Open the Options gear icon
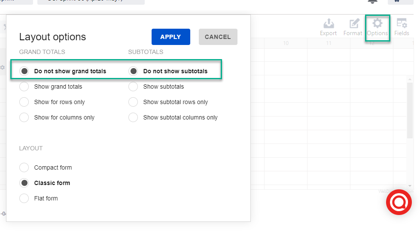The width and height of the screenshot is (420, 233). [377, 27]
